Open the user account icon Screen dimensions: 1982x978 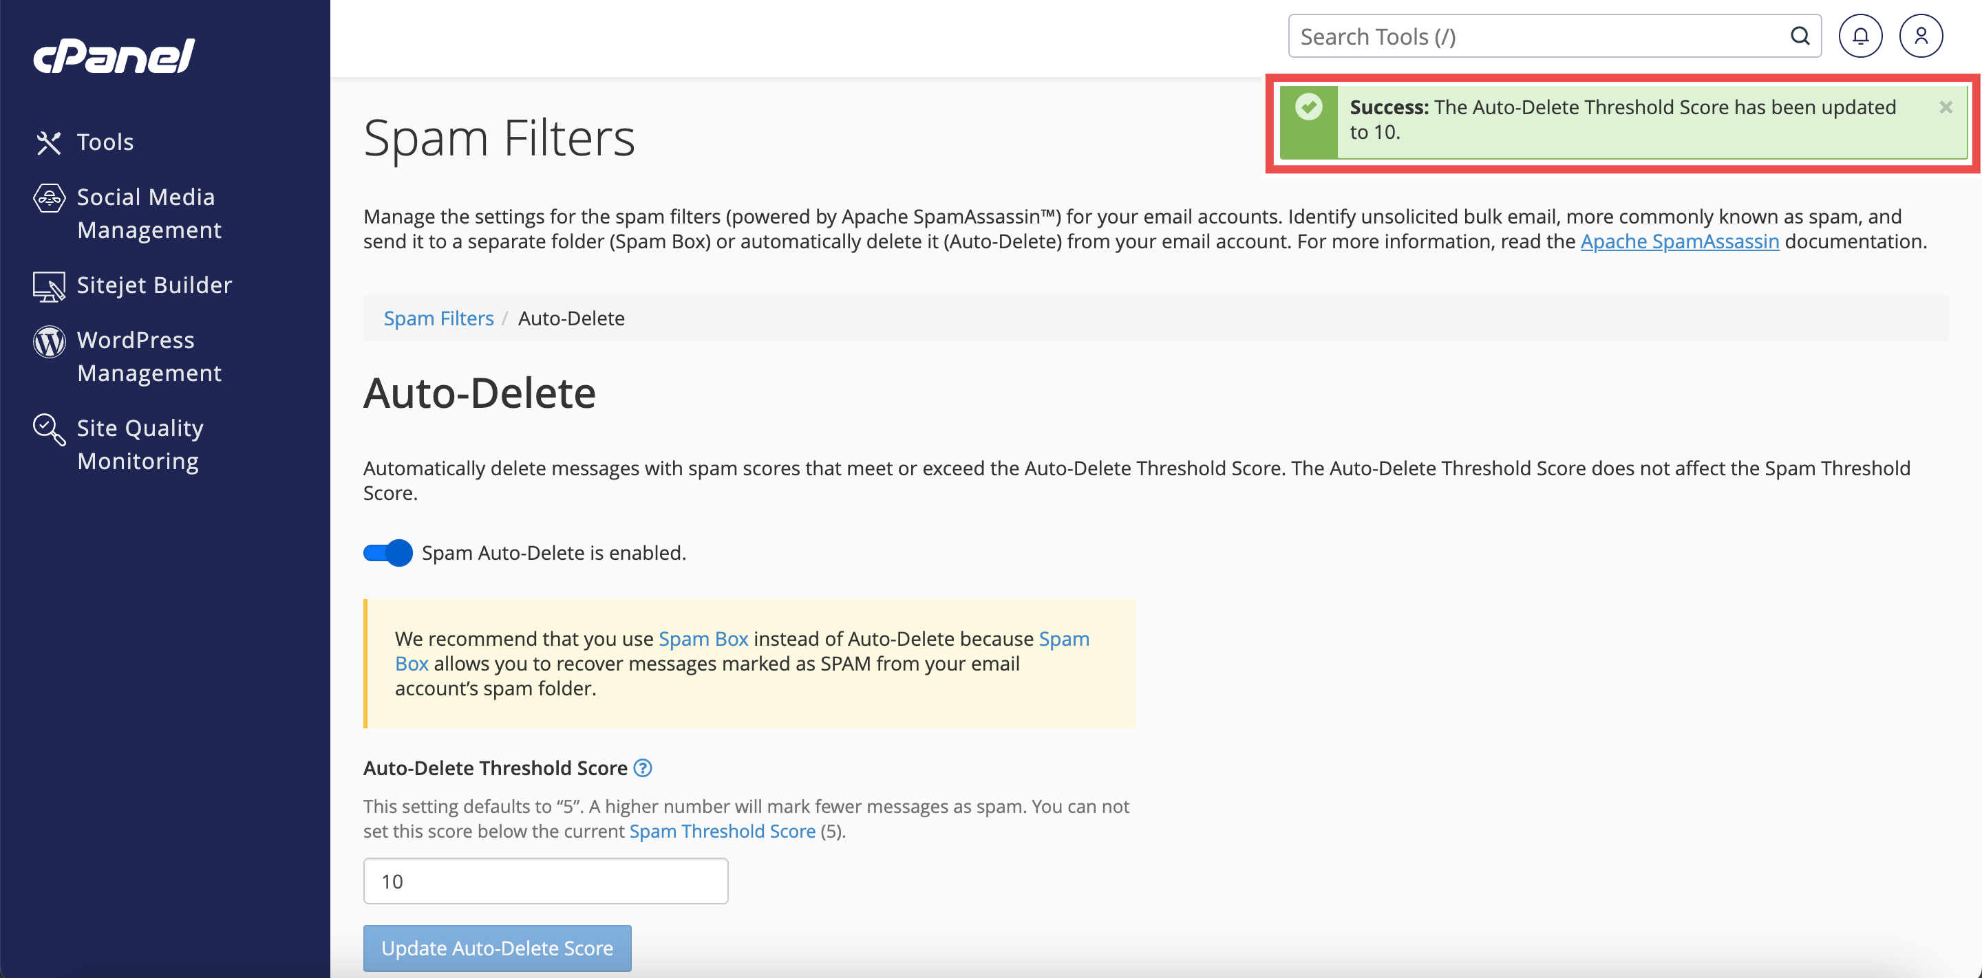coord(1921,36)
